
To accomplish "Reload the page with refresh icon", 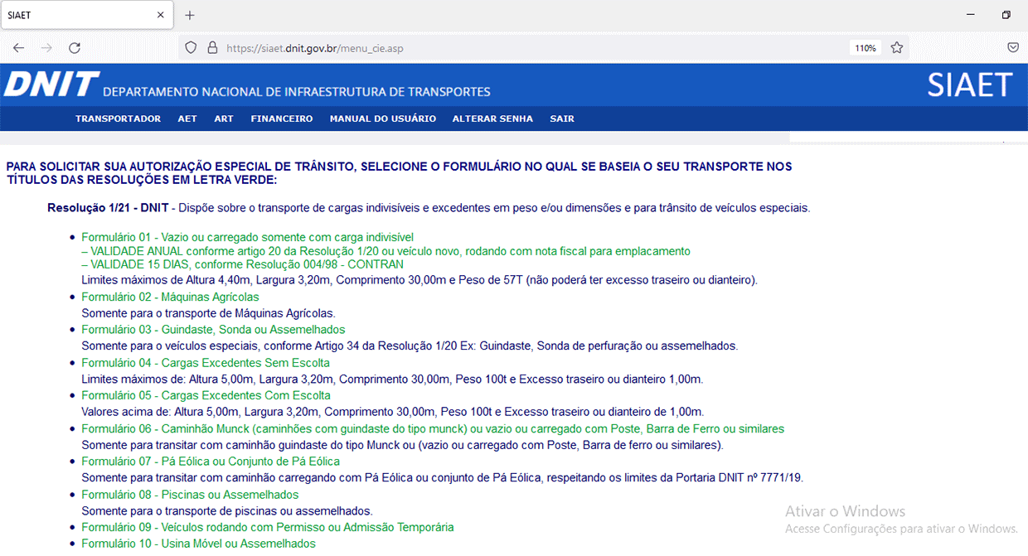I will [75, 48].
